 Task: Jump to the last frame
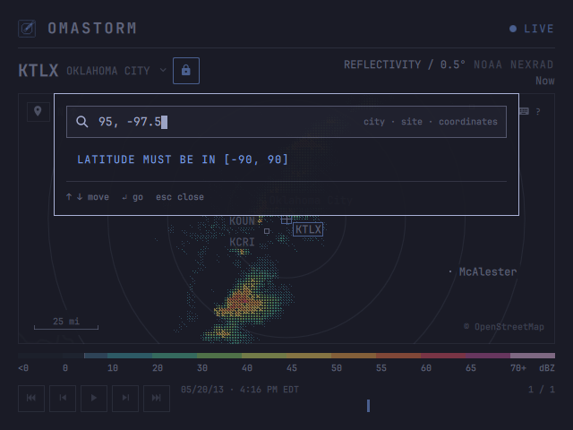pos(157,398)
